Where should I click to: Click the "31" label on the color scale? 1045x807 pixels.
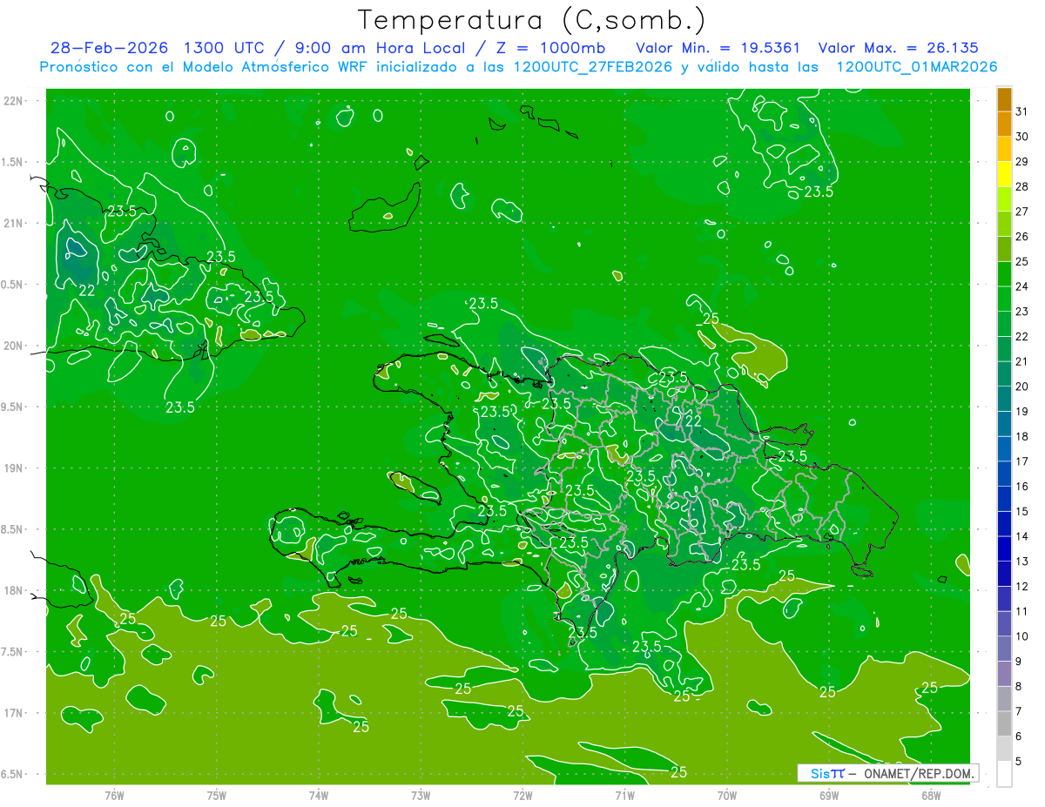pos(1022,111)
